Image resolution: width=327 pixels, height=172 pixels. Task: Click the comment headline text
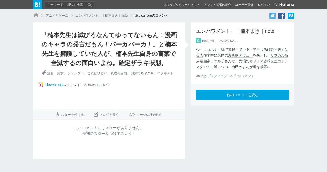click(109, 49)
